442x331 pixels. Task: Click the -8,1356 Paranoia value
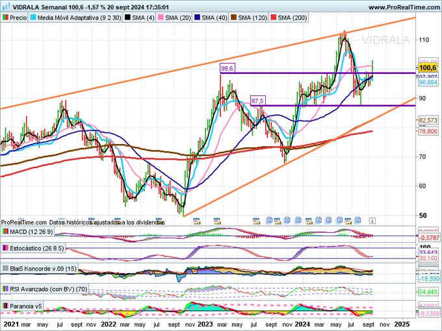[429, 313]
